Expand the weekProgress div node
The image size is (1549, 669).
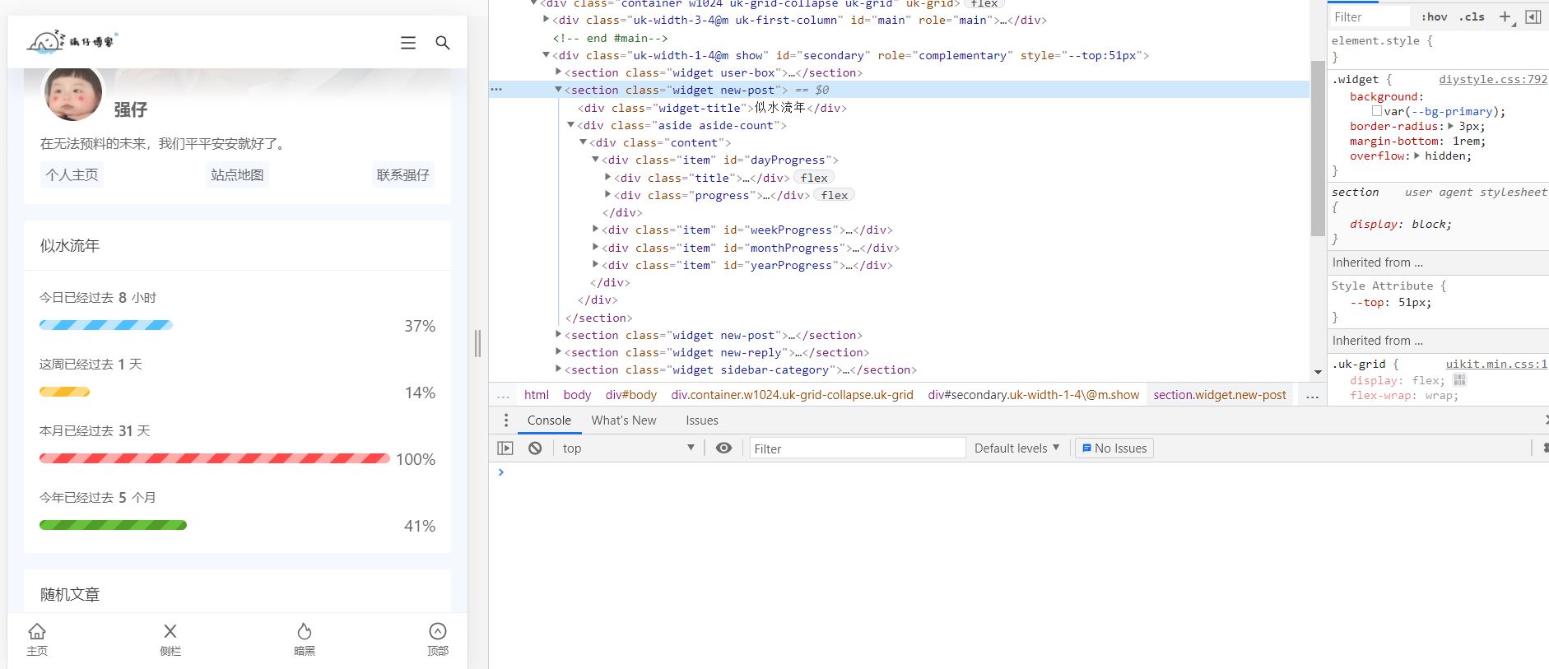[x=596, y=230]
